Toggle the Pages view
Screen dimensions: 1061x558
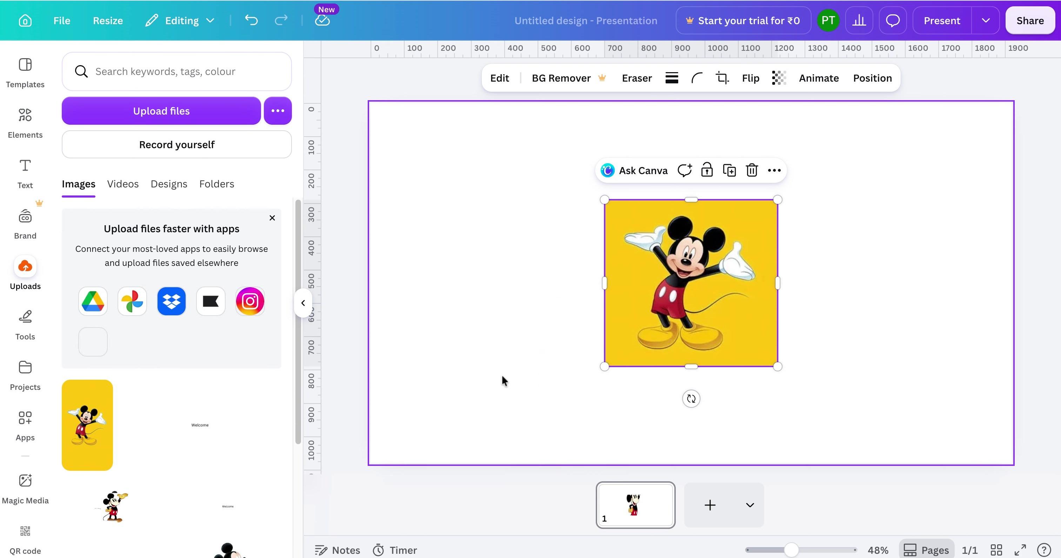point(926,550)
